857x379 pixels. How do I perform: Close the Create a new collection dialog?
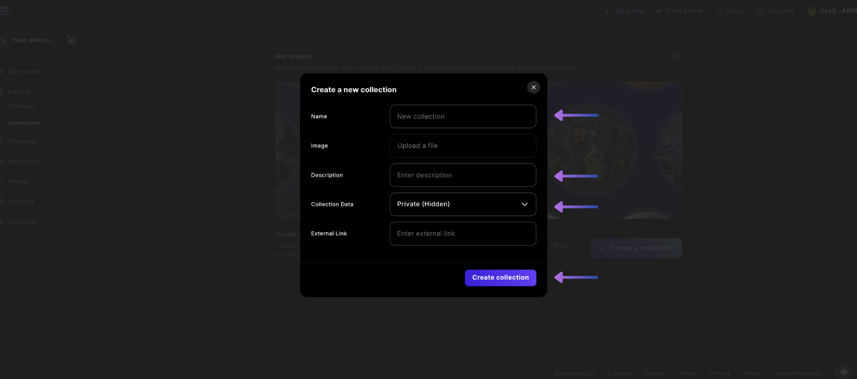pos(534,87)
